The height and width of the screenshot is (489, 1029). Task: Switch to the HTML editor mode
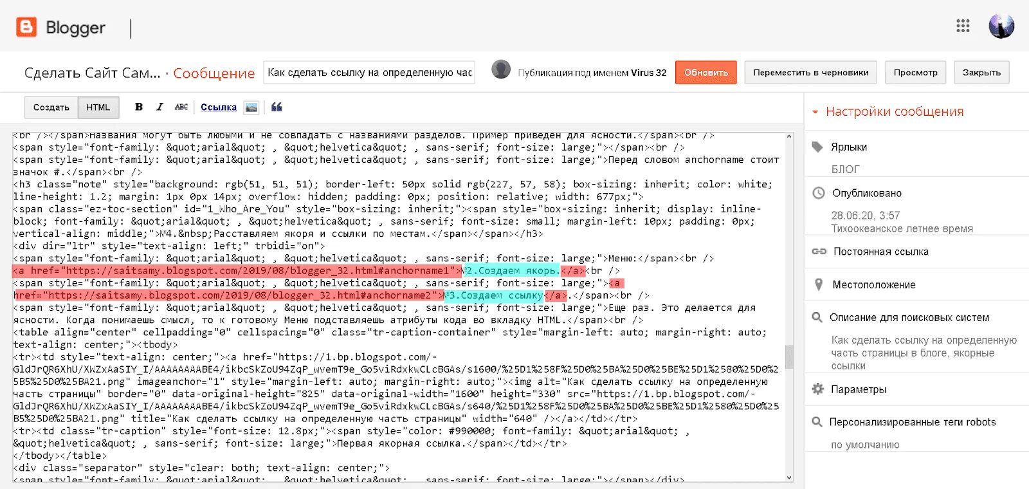click(98, 107)
